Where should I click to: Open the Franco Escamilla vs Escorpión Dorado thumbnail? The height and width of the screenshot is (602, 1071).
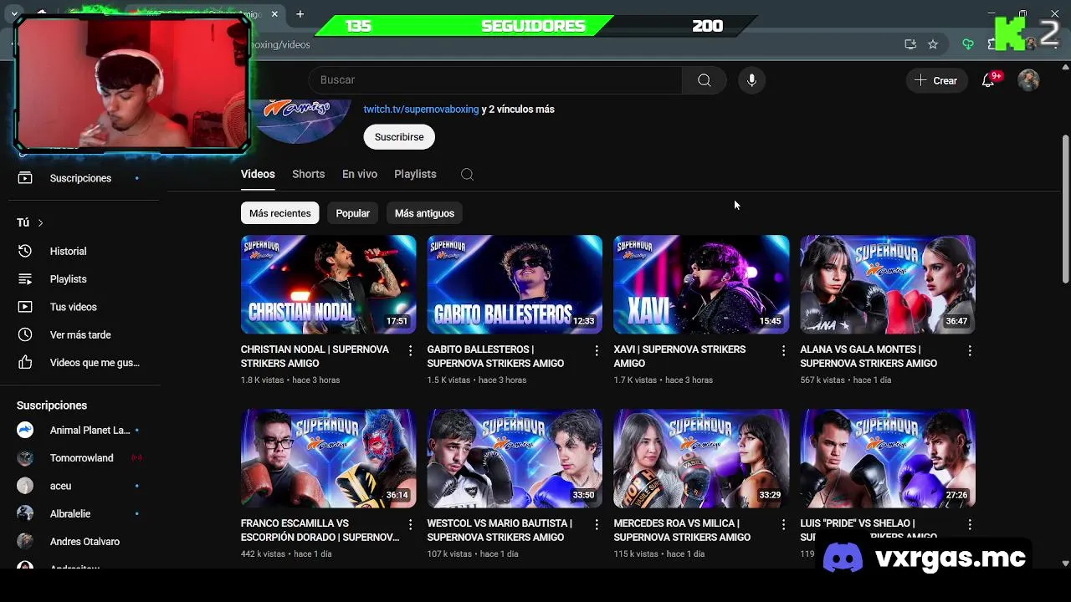328,458
